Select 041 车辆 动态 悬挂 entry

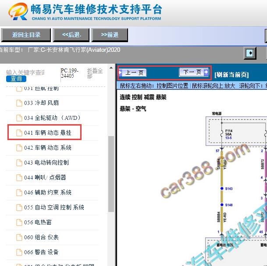[x=48, y=133]
